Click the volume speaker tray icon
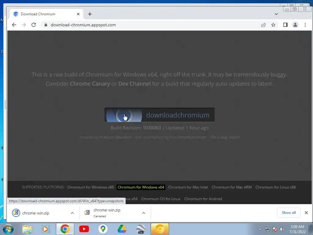The height and width of the screenshot is (235, 313). point(282,229)
